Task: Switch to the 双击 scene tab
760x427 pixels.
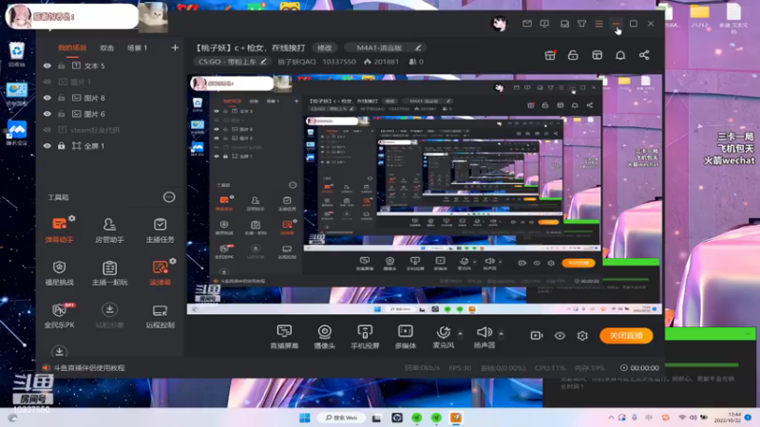Action: tap(106, 48)
